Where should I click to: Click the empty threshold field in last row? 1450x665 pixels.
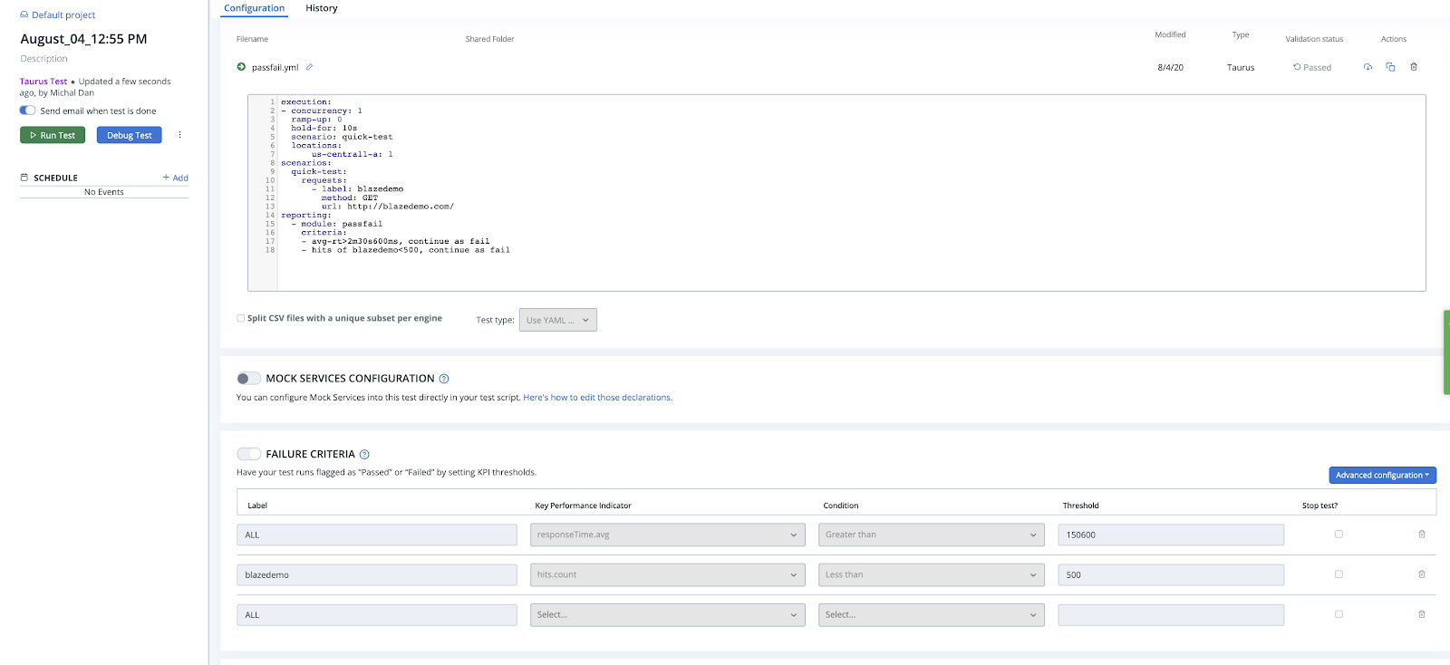click(x=1171, y=614)
